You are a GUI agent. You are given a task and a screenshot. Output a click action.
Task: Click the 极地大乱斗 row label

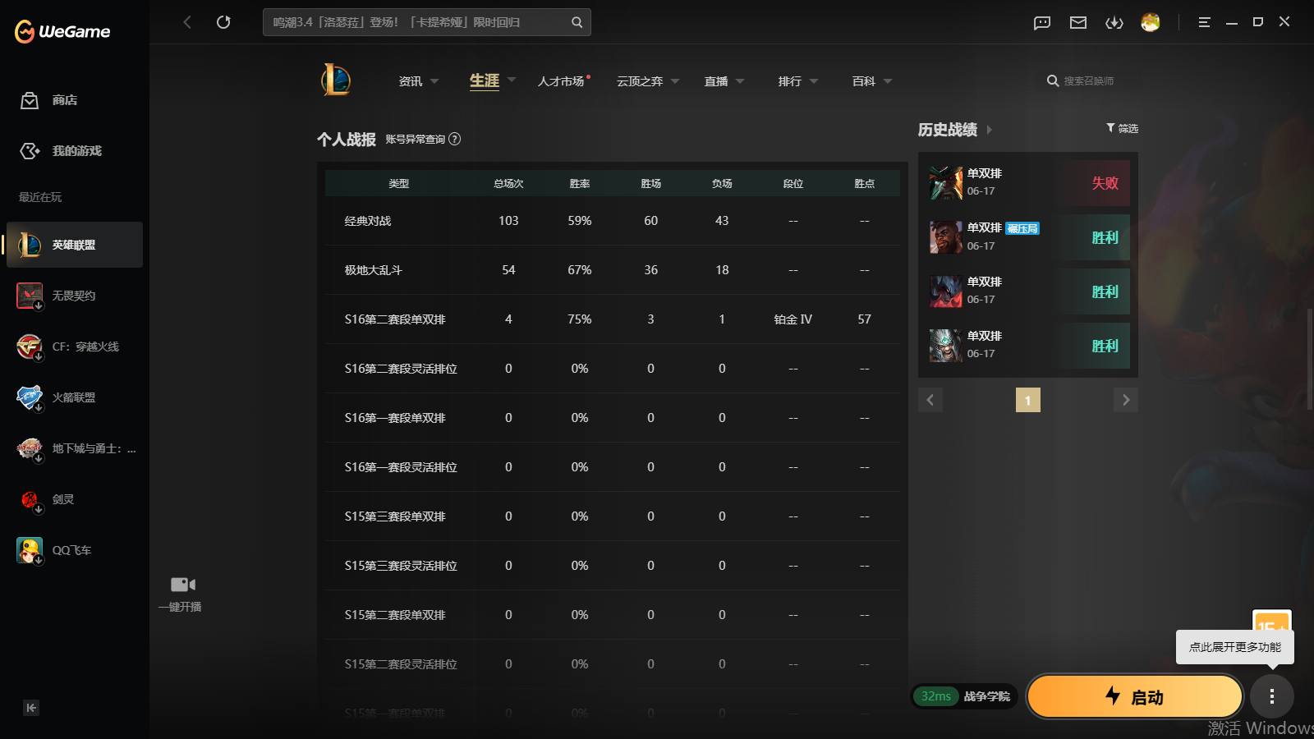[373, 270]
